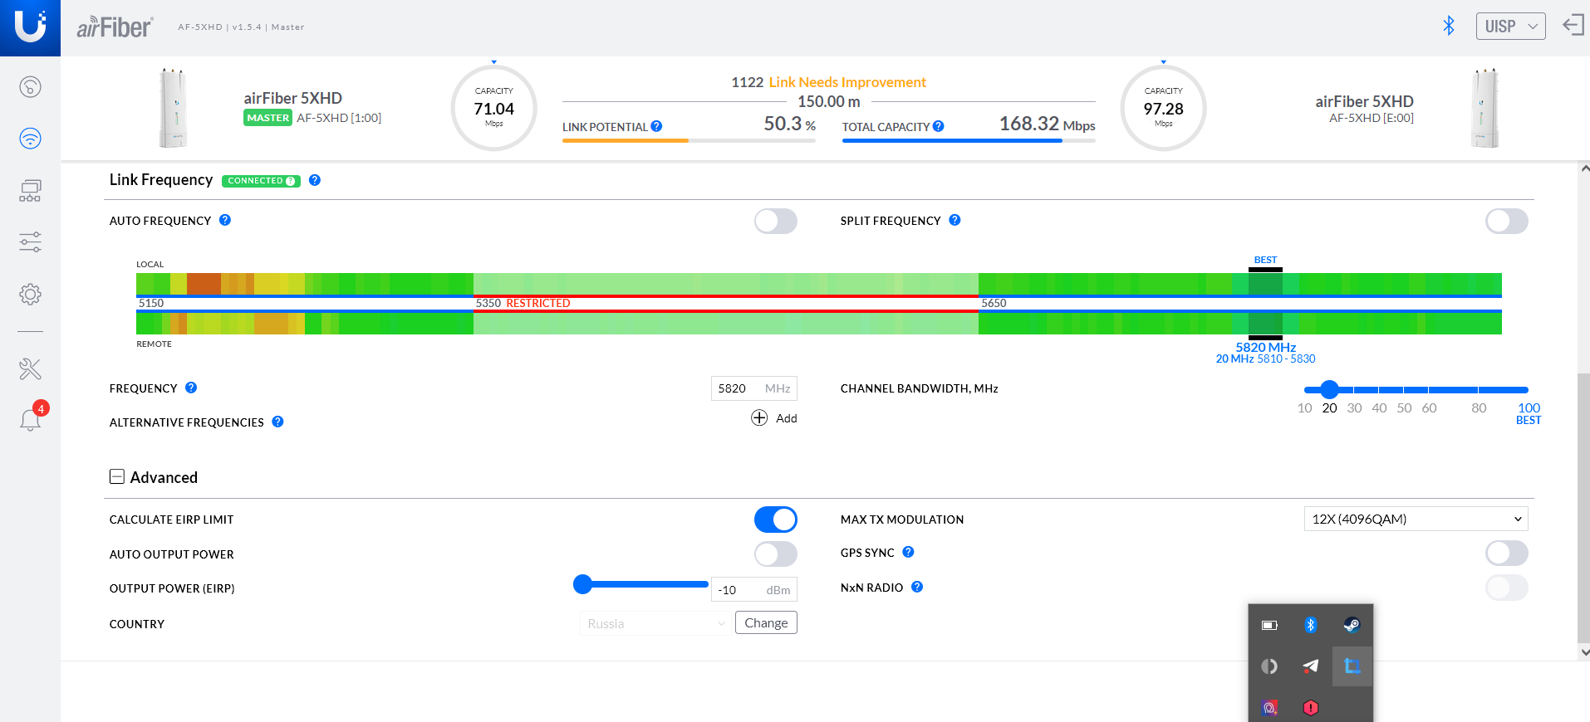The image size is (1590, 722).
Task: Open the sliders configuration sidebar icon
Action: pos(30,242)
